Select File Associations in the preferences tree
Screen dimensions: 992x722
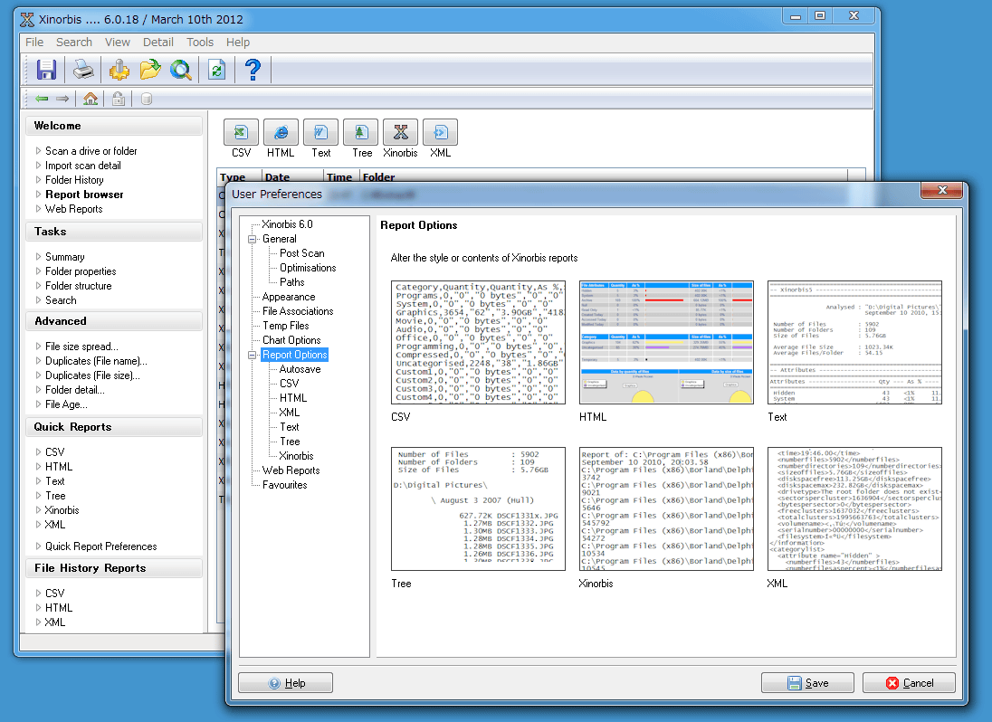(x=298, y=311)
